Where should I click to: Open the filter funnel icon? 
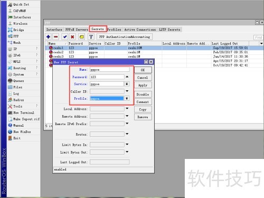coord(91,37)
